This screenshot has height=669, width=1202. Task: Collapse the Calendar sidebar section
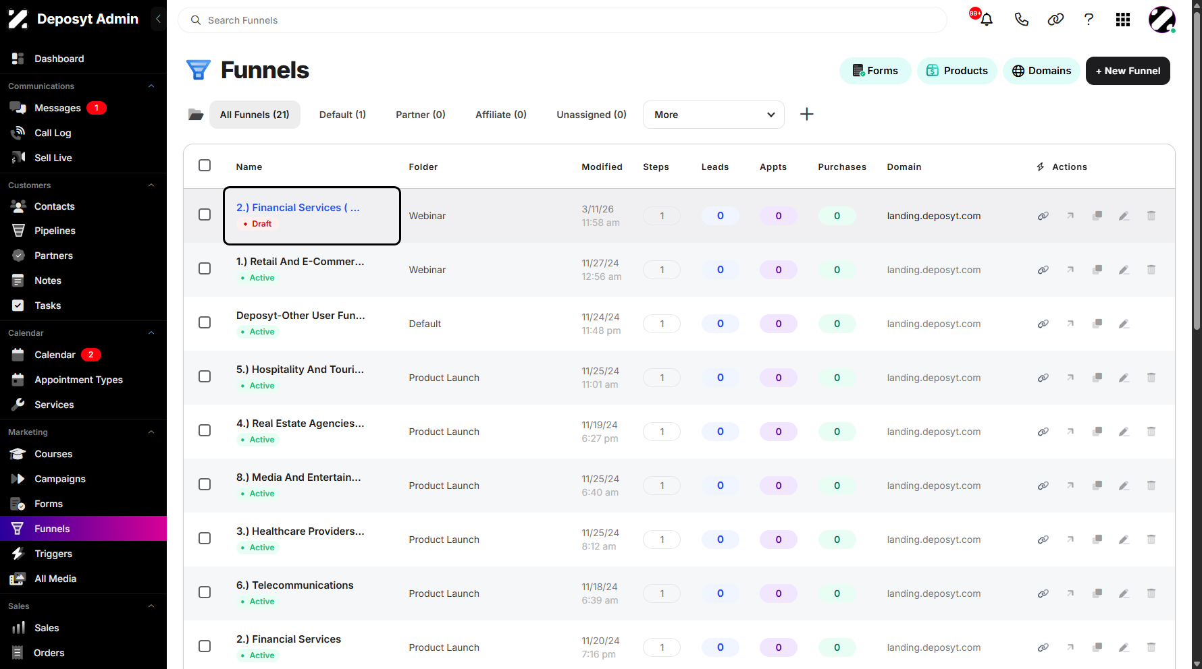(x=151, y=333)
